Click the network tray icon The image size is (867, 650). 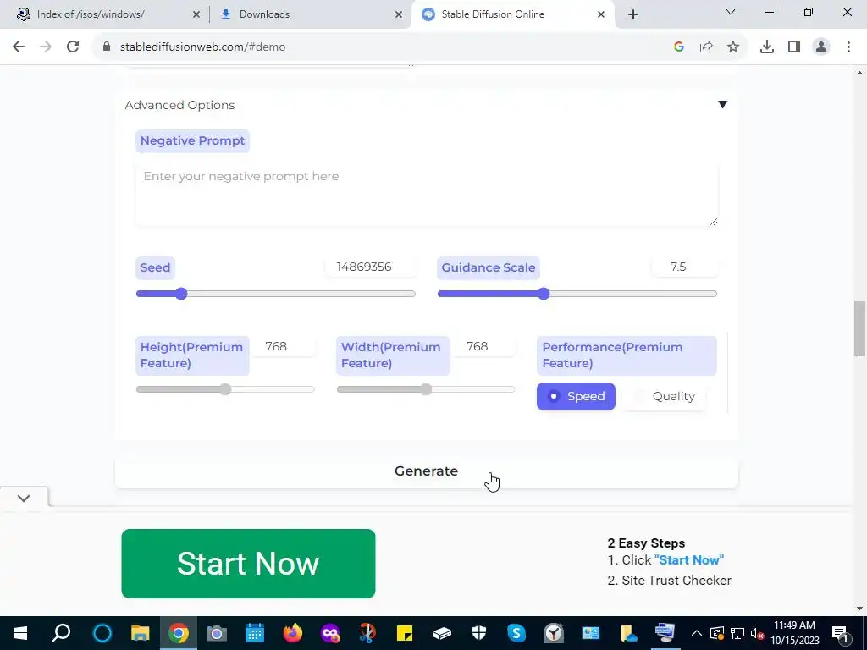[x=737, y=633]
